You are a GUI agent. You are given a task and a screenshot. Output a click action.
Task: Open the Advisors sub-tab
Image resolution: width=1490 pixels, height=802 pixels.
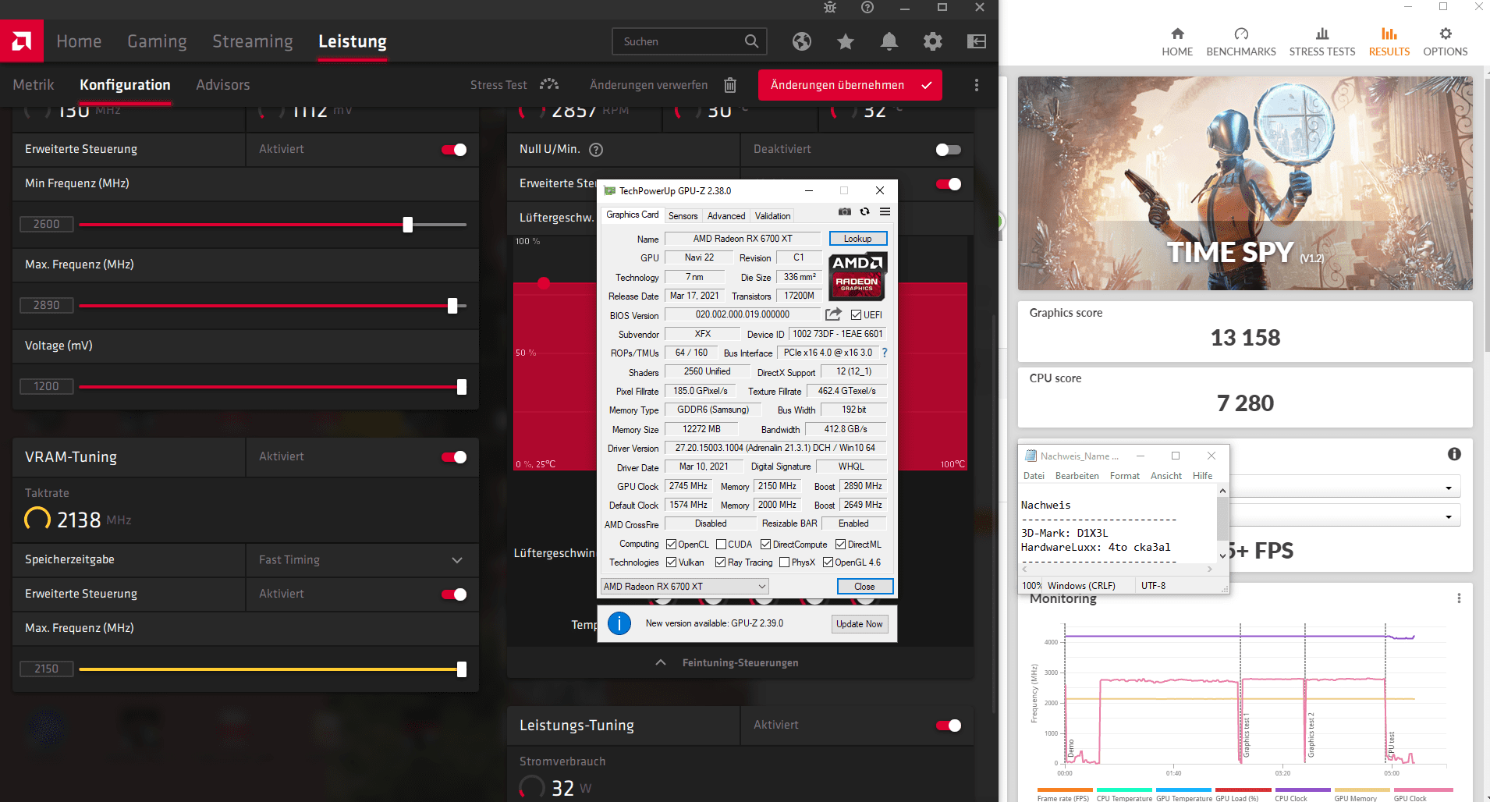point(223,84)
